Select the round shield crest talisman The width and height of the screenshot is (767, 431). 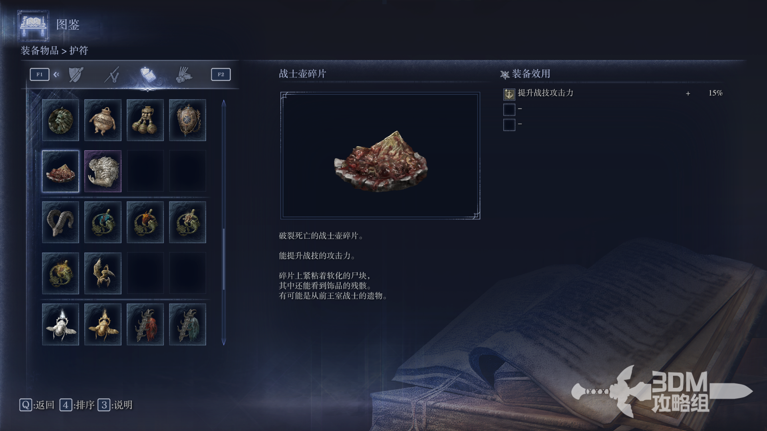click(187, 120)
